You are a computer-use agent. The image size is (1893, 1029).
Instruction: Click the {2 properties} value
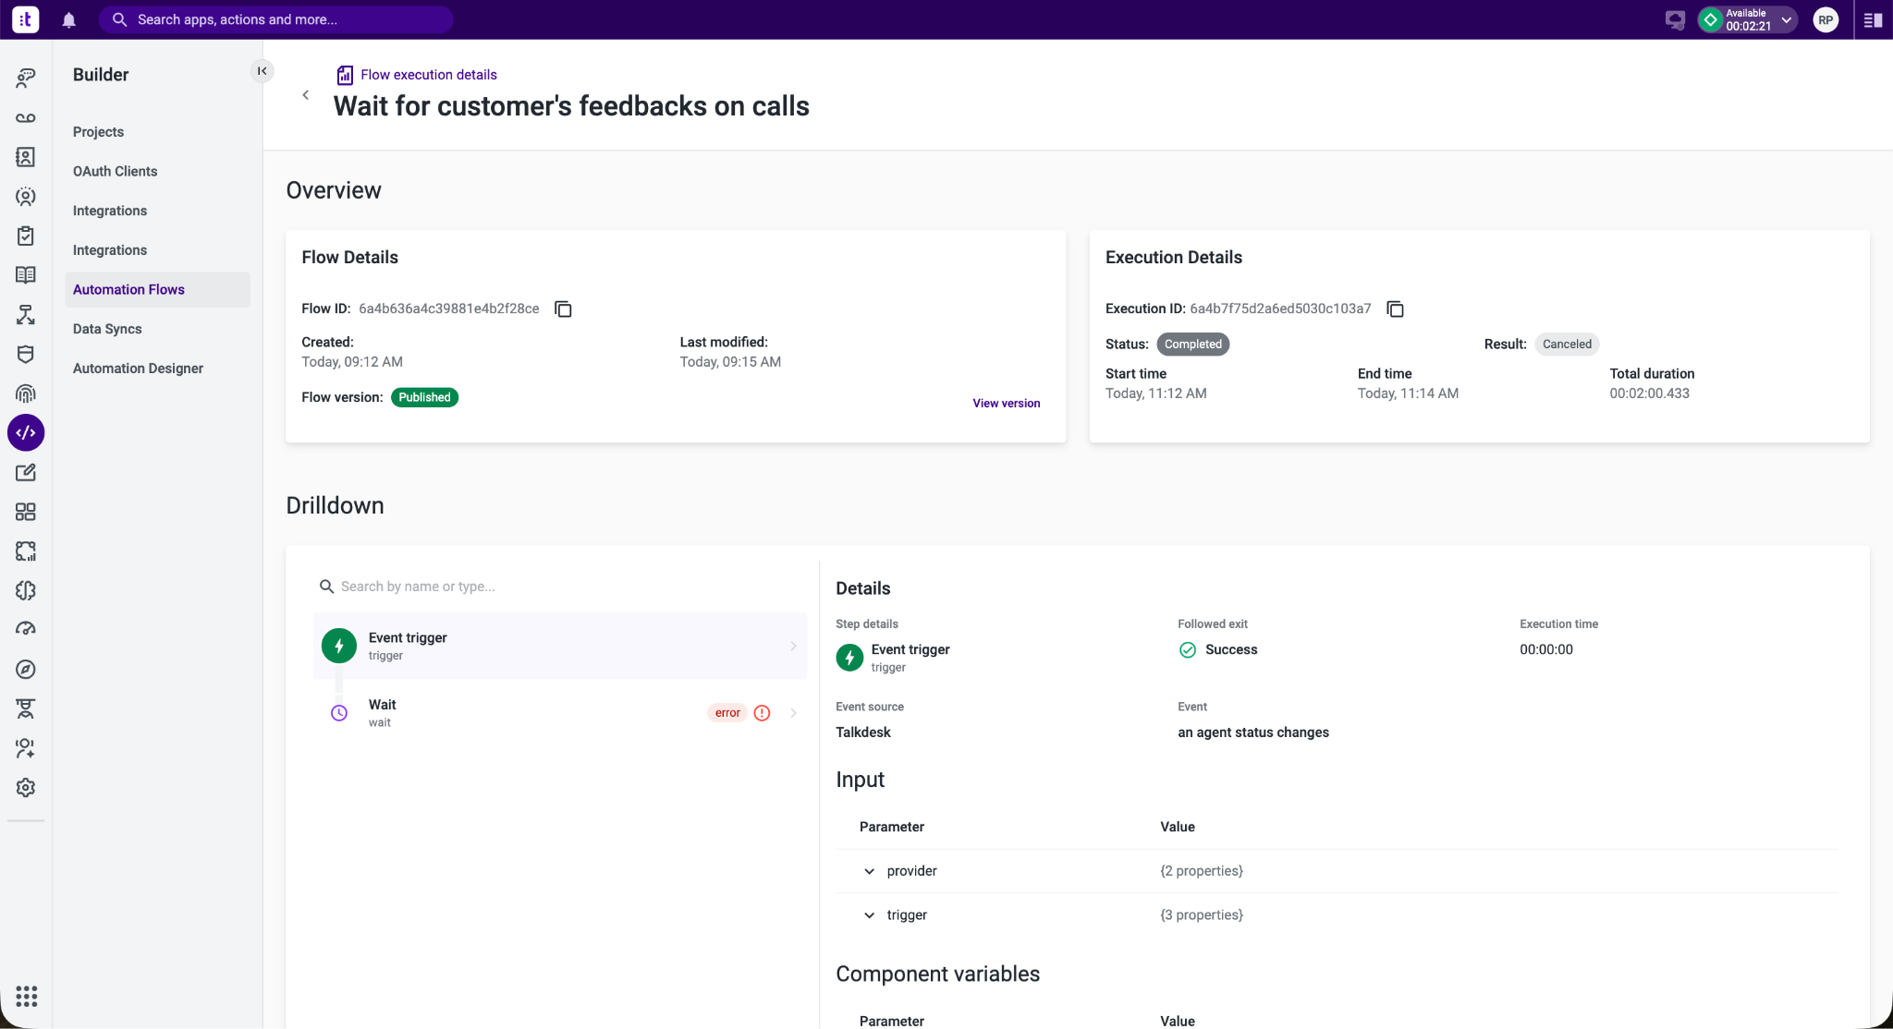[x=1202, y=871]
